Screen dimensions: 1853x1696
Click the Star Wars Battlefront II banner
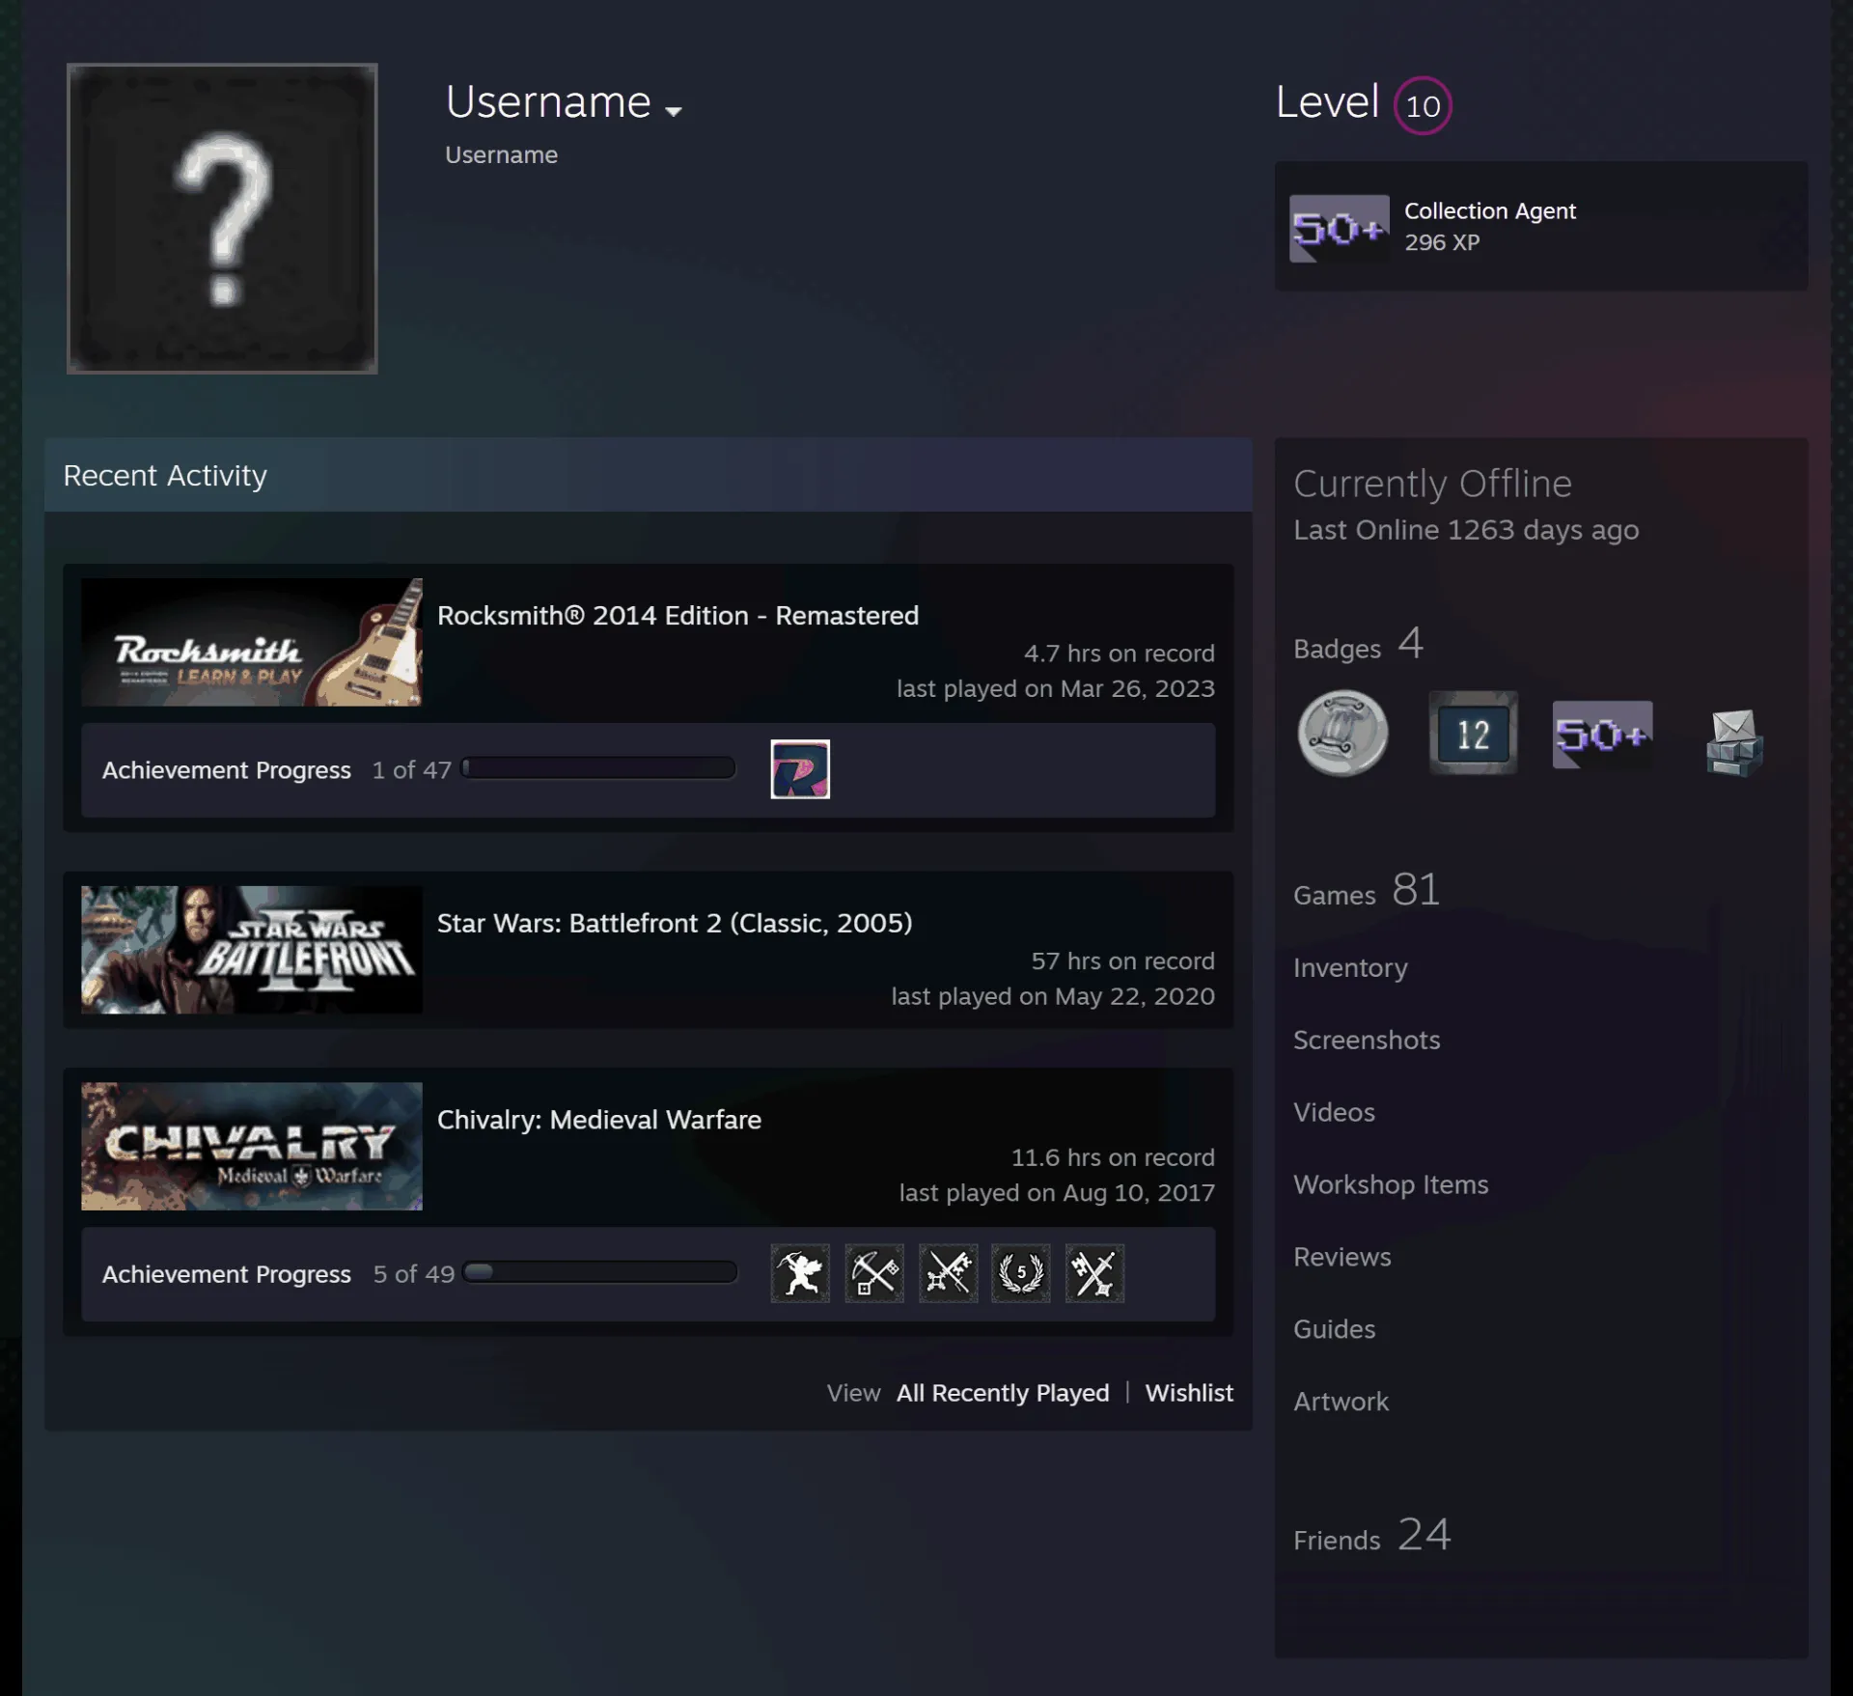click(x=252, y=950)
